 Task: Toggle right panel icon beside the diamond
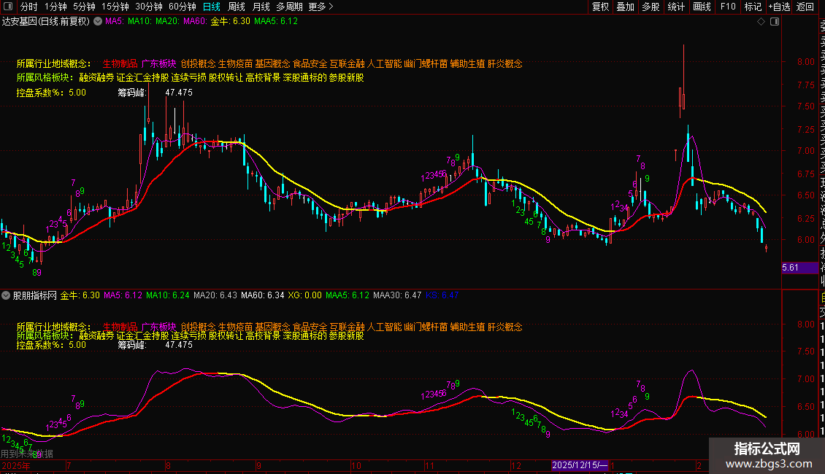pyautogui.click(x=775, y=22)
